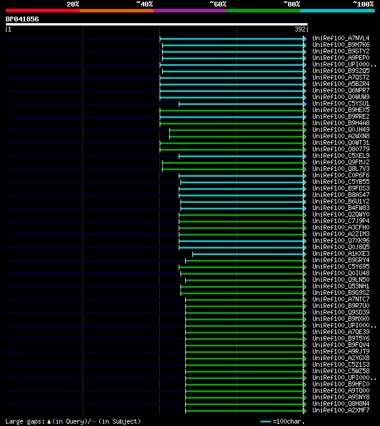This screenshot has width=380, height=426.
Task: Select the UniRef100_Q9LN50 label
Action: (x=341, y=279)
